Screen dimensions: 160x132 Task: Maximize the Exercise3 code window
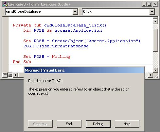click(x=150, y=4)
